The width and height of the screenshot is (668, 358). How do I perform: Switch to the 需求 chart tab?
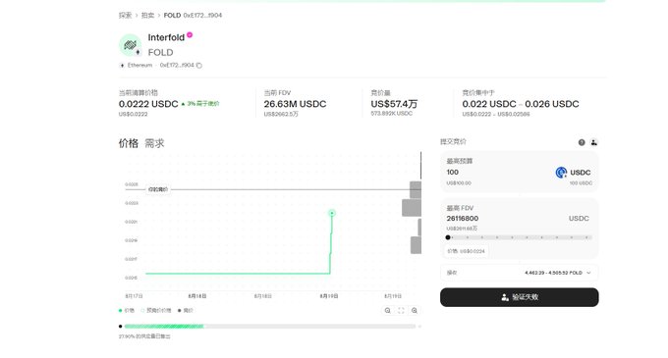[154, 143]
